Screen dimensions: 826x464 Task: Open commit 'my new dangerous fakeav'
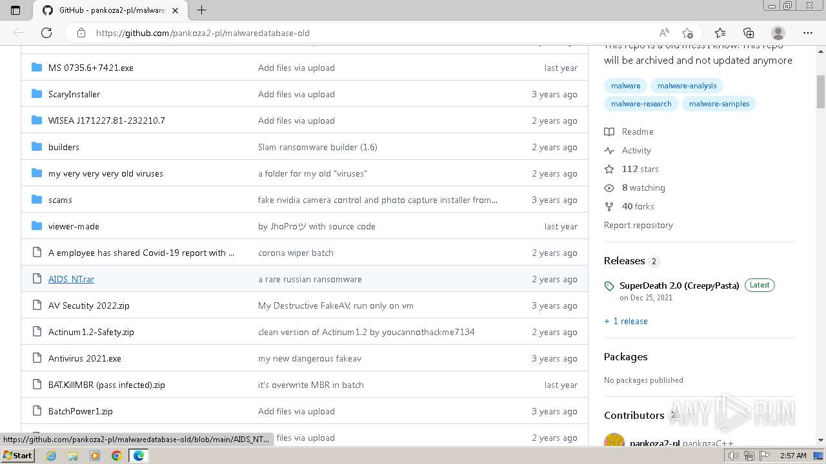pyautogui.click(x=310, y=358)
